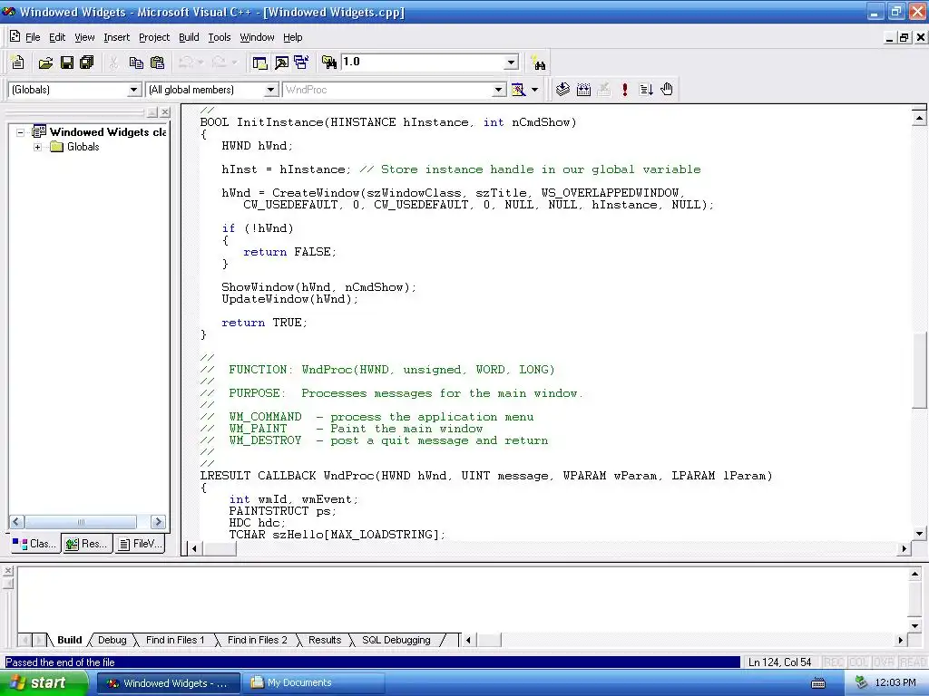
Task: Open the File menu
Action: click(33, 37)
